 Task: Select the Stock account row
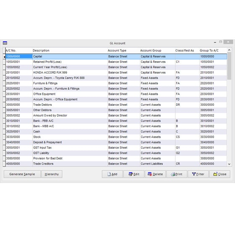116,137
